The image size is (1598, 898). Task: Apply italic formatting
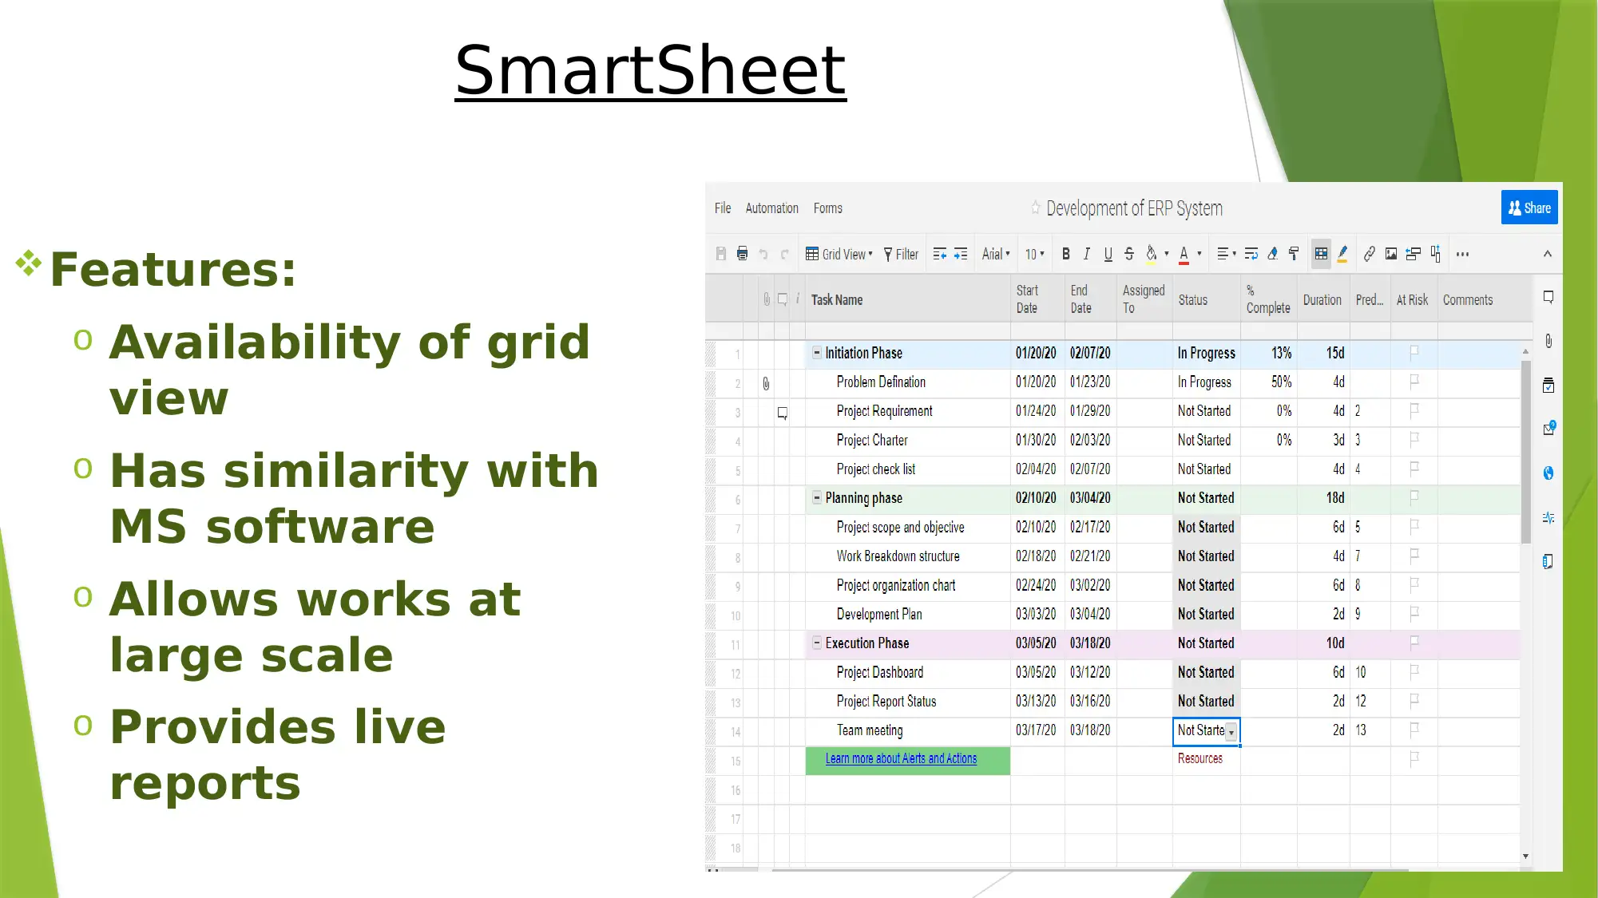click(1086, 254)
